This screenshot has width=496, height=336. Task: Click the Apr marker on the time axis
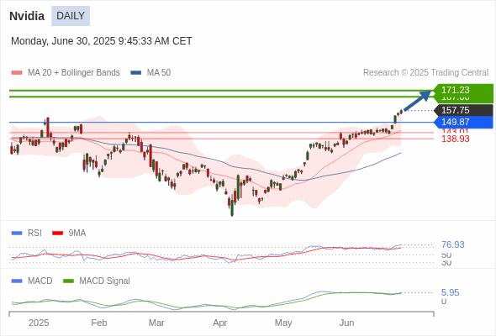click(x=220, y=323)
